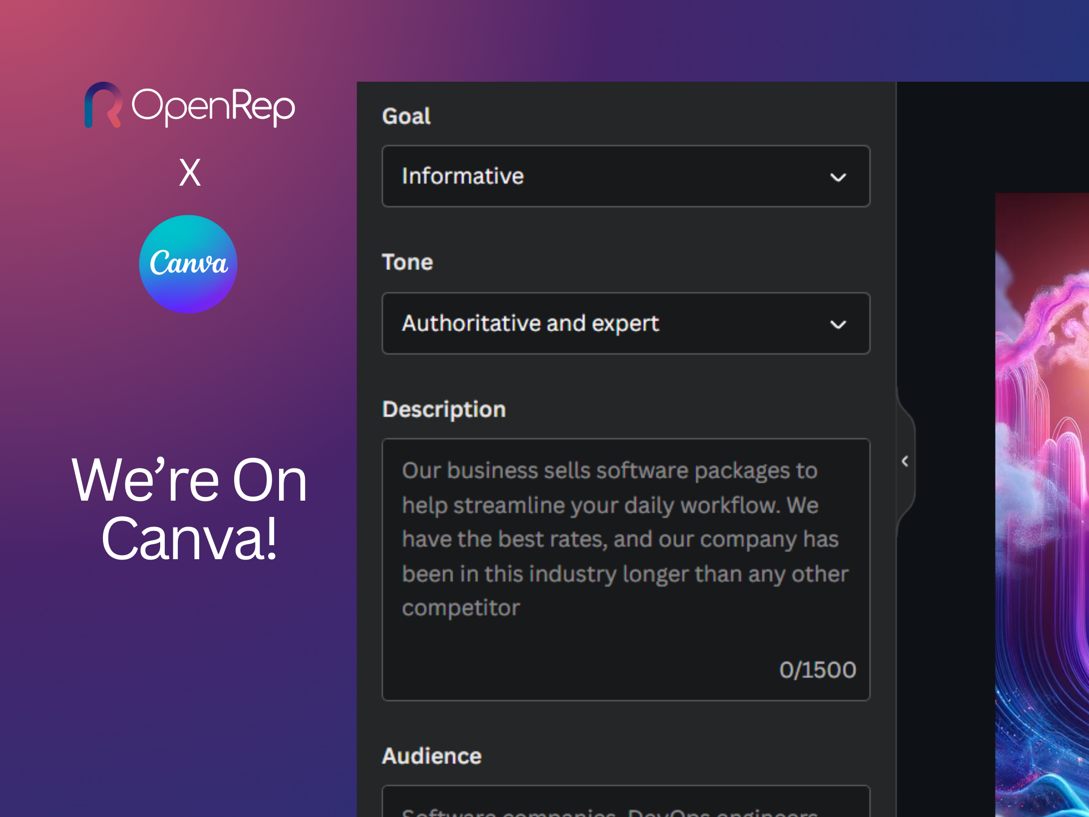Select the Tone section label
Image resolution: width=1089 pixels, height=817 pixels.
(x=407, y=261)
